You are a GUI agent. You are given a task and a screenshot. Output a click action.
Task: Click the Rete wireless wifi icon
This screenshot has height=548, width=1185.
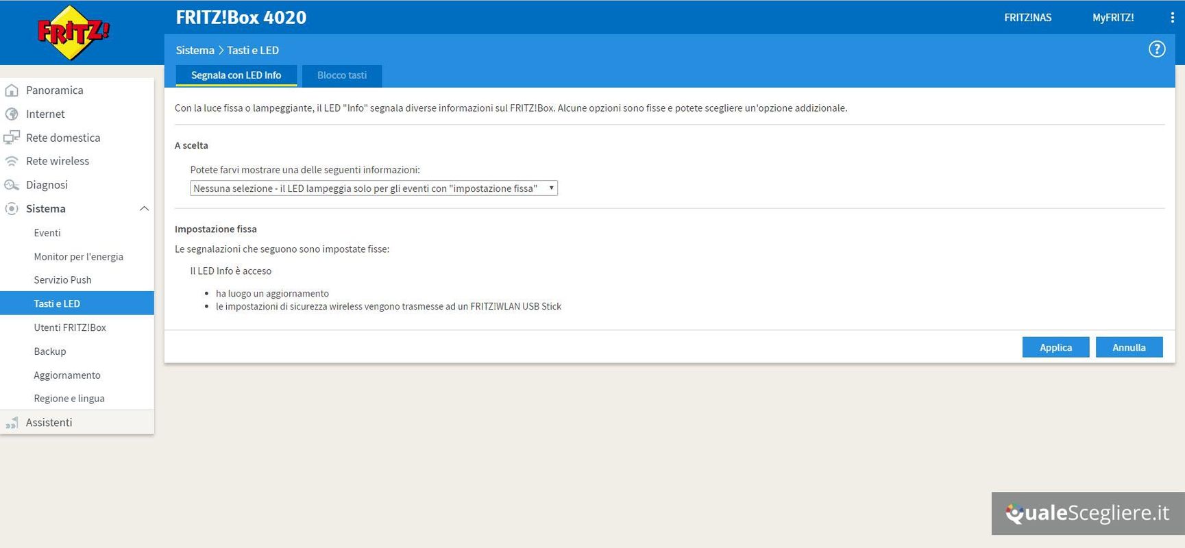[12, 162]
